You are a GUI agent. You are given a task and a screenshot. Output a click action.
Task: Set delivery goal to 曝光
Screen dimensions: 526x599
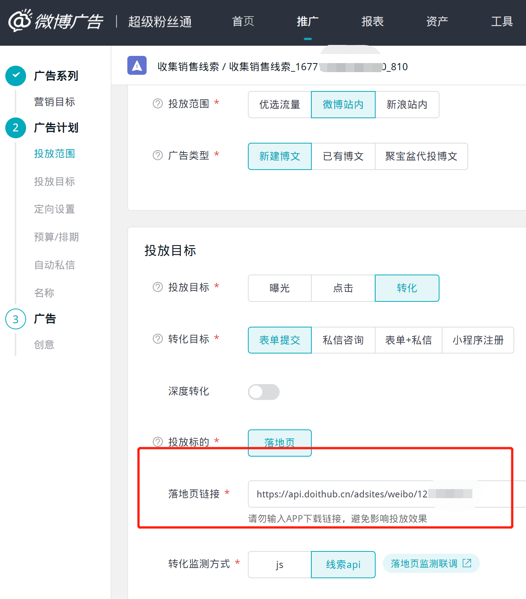[280, 288]
